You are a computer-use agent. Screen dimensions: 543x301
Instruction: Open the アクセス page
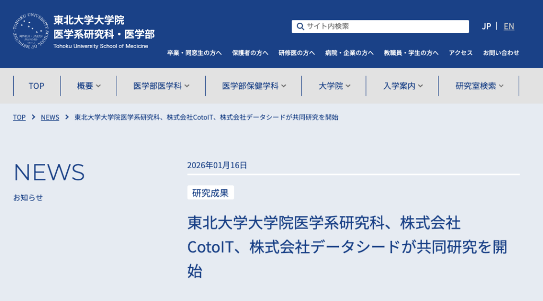[x=460, y=53]
